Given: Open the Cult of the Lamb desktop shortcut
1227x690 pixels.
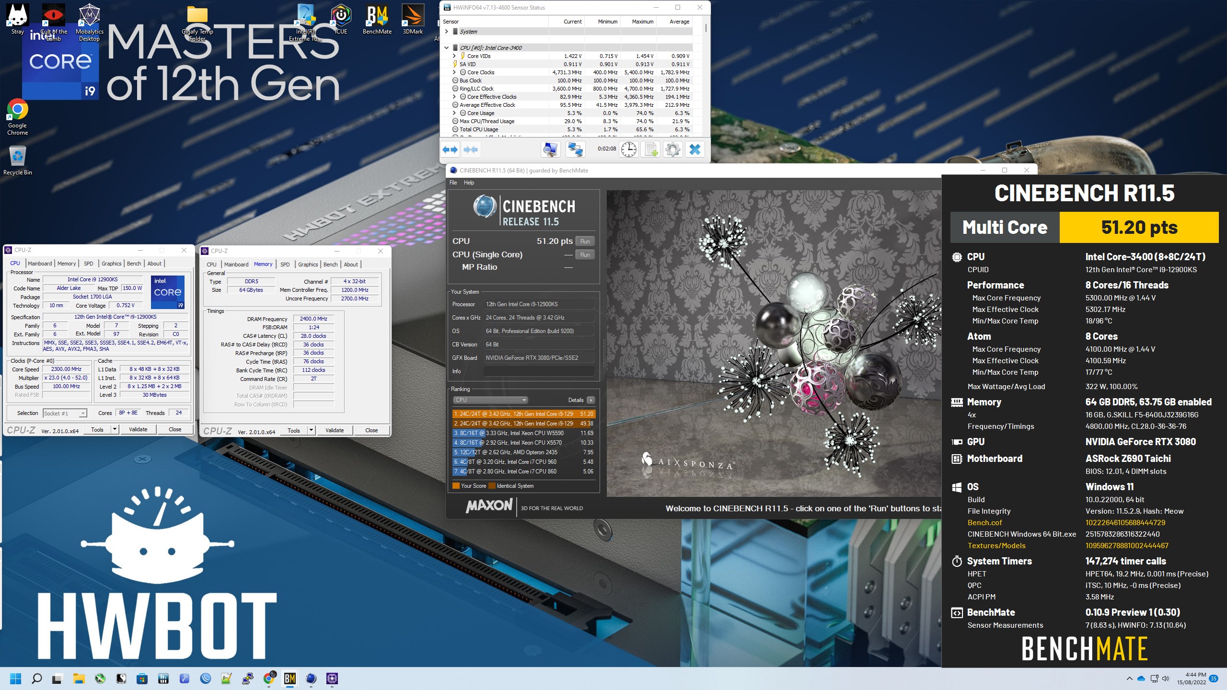Looking at the screenshot, I should point(53,22).
